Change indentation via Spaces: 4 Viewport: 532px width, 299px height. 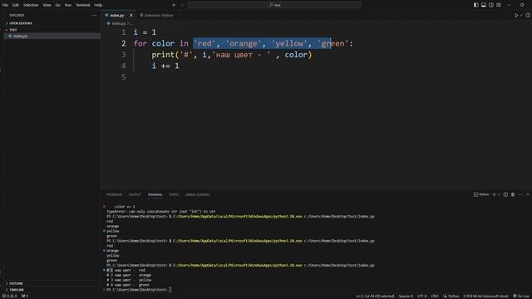406,297
